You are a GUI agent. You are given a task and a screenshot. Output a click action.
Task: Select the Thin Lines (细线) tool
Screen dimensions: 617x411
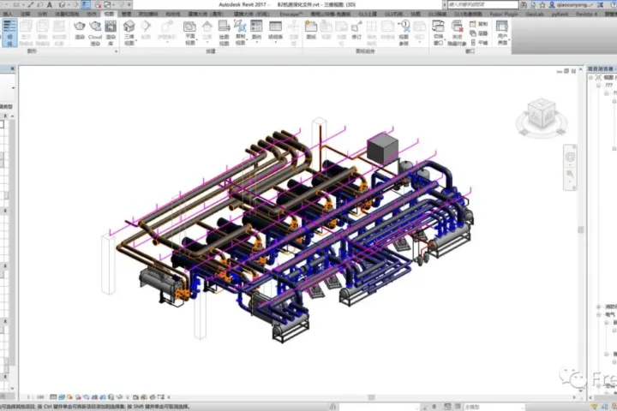click(x=9, y=33)
